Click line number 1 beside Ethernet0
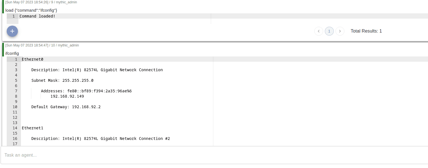428x168 pixels. tap(16, 59)
